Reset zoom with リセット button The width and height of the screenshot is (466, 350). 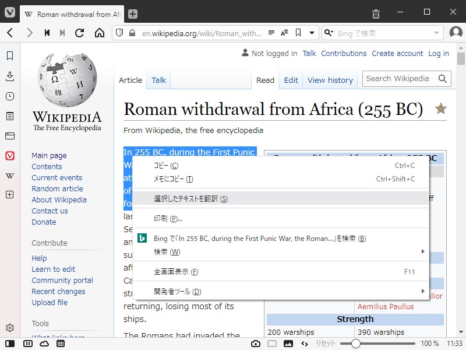(x=325, y=344)
